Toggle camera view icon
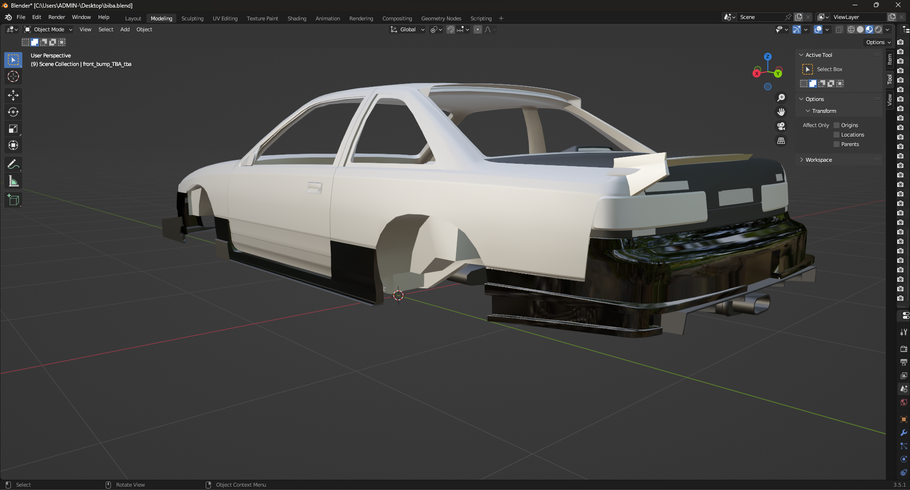 [781, 126]
